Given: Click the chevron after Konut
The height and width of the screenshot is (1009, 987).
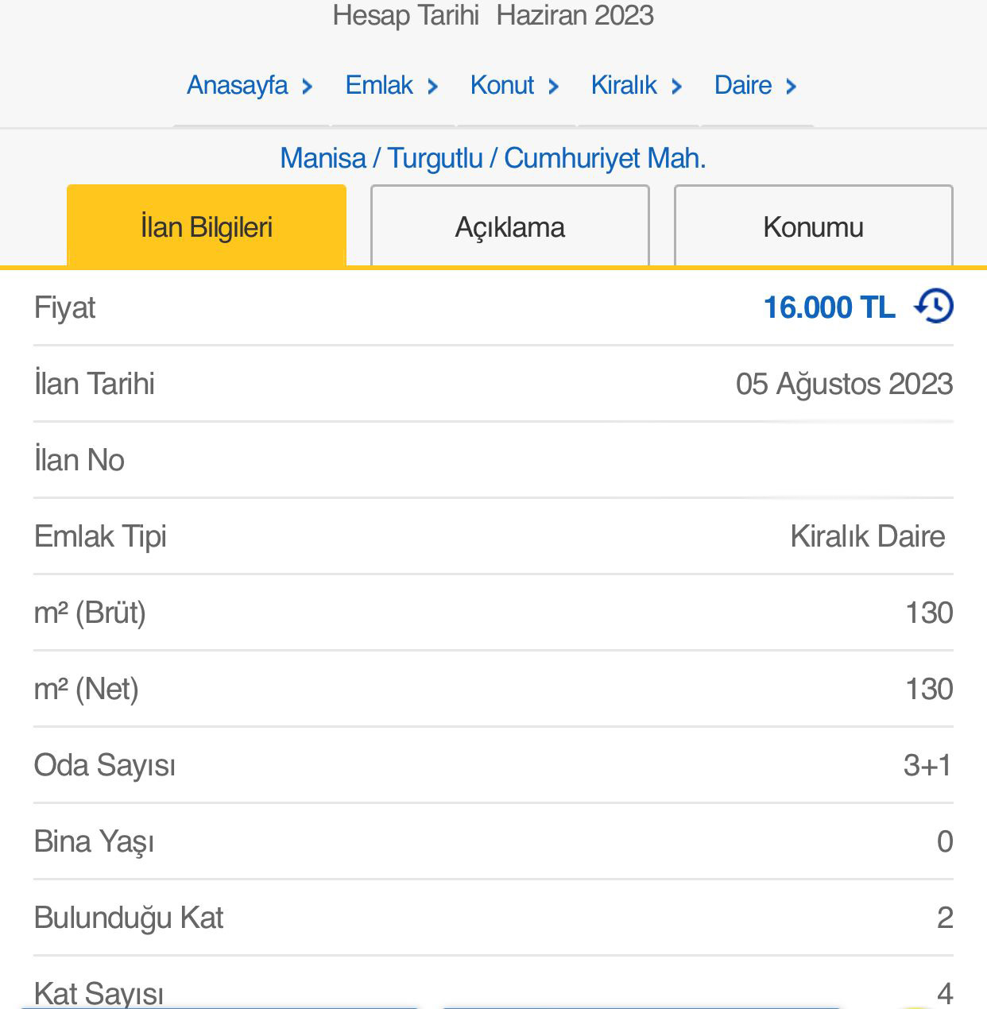Looking at the screenshot, I should coord(554,86).
